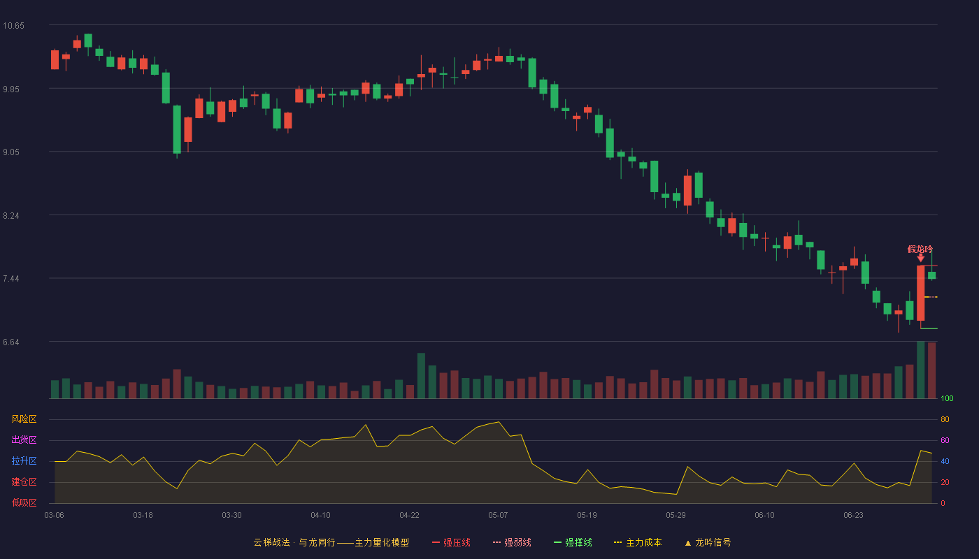This screenshot has width=979, height=559.
Task: Click the 05-29 date label
Action: pos(676,515)
